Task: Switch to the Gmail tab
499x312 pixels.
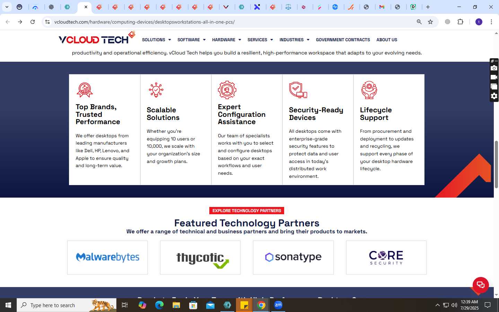Action: 382,7
